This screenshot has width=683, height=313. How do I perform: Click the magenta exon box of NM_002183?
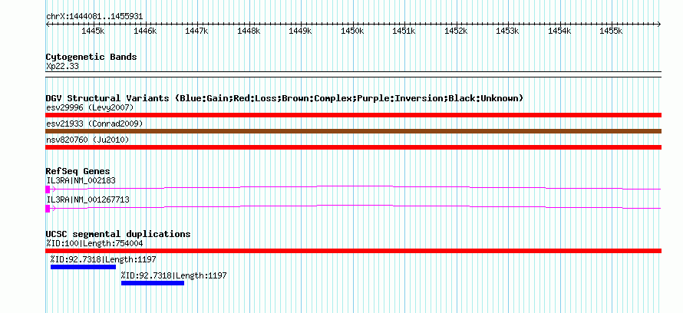(x=48, y=189)
